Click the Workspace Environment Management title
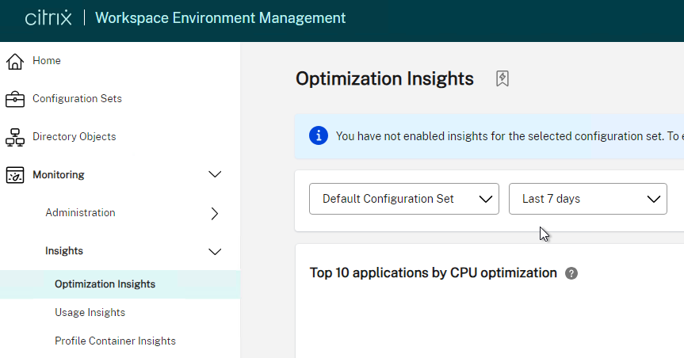The width and height of the screenshot is (684, 358). [x=220, y=18]
